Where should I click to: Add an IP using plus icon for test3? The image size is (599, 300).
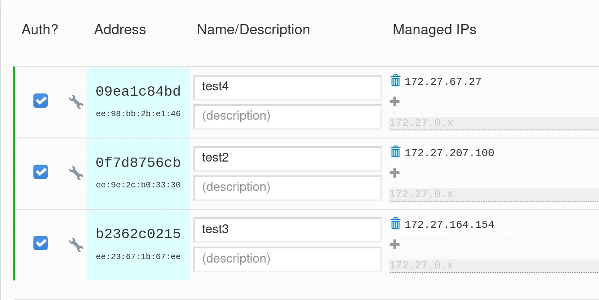[394, 244]
